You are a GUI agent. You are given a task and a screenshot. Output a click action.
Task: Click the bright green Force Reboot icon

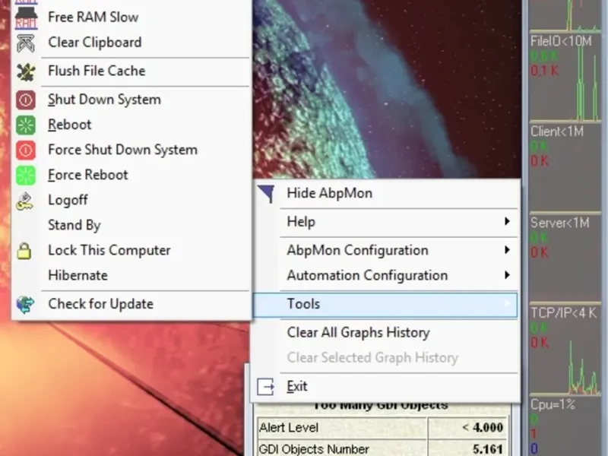26,176
